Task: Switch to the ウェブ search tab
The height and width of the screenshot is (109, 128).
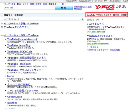Action: [x=7, y=4]
